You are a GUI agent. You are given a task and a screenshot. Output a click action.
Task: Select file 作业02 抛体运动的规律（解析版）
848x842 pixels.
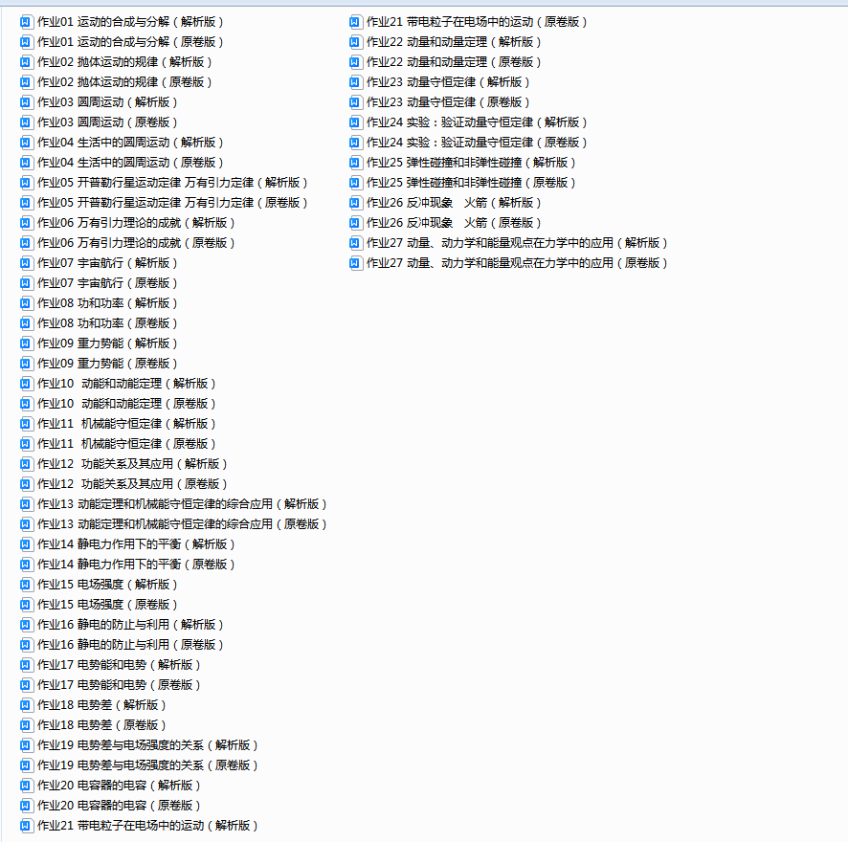pos(124,61)
